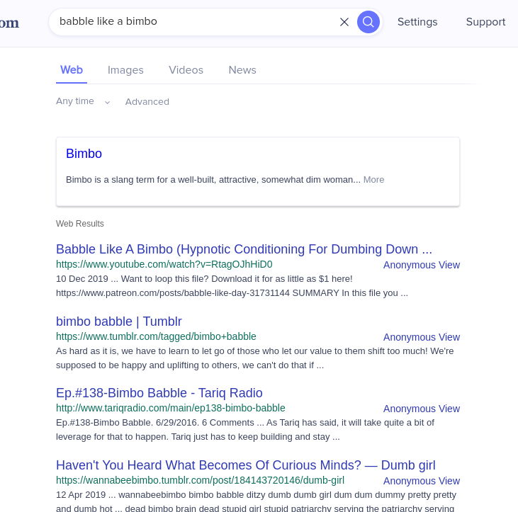
Task: Click the partial site logo at the top left
Action: pos(9,23)
